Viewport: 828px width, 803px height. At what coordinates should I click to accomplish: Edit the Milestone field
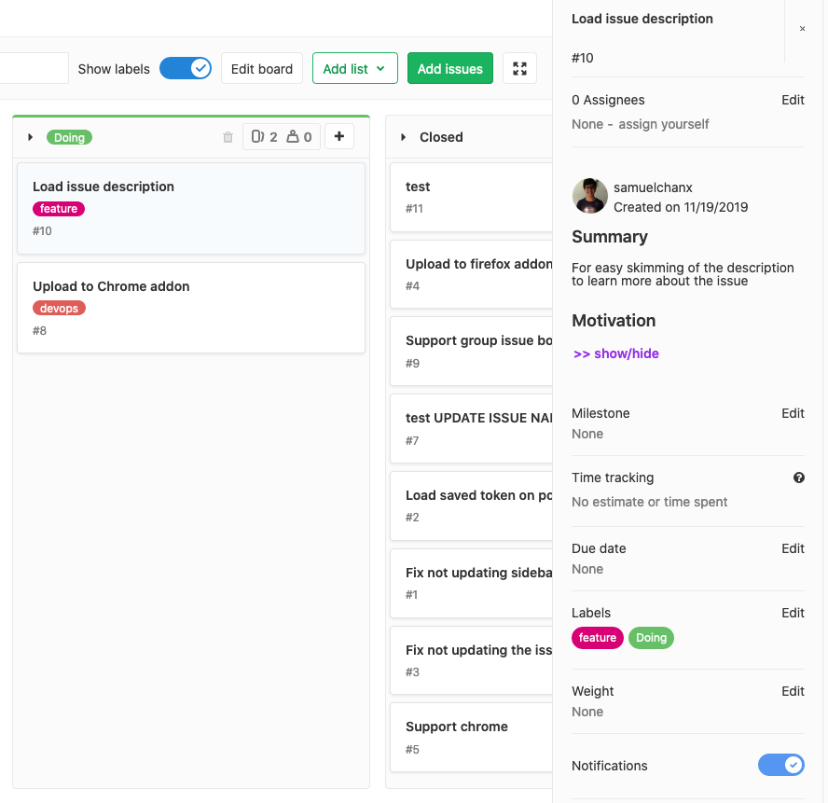click(793, 413)
